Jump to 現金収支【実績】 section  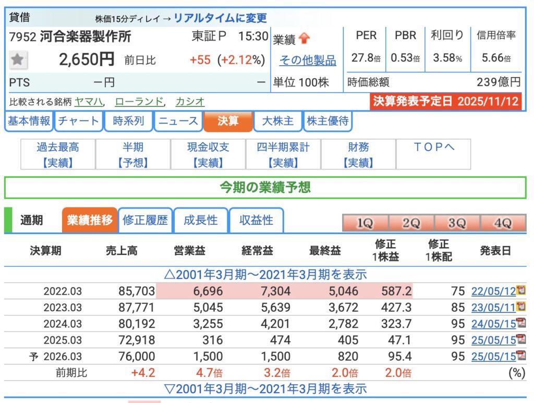pos(208,155)
